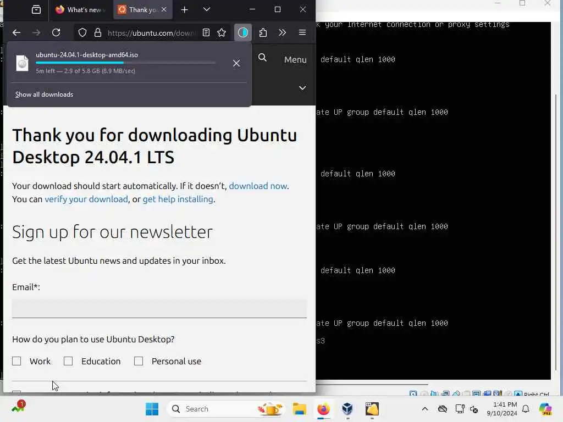The height and width of the screenshot is (422, 563).
Task: Open Ubuntu site search magnifier
Action: [262, 57]
